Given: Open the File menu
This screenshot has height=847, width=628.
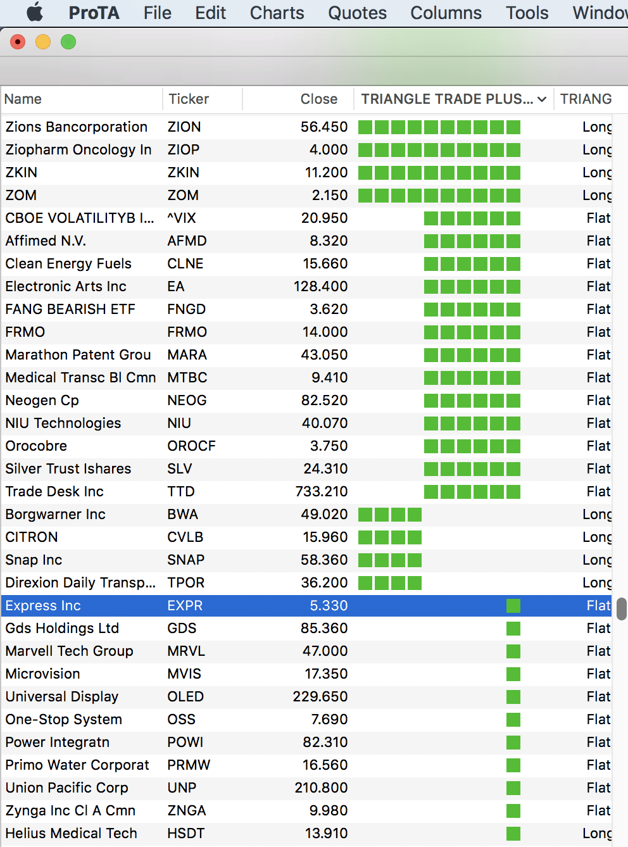Looking at the screenshot, I should coord(157,13).
